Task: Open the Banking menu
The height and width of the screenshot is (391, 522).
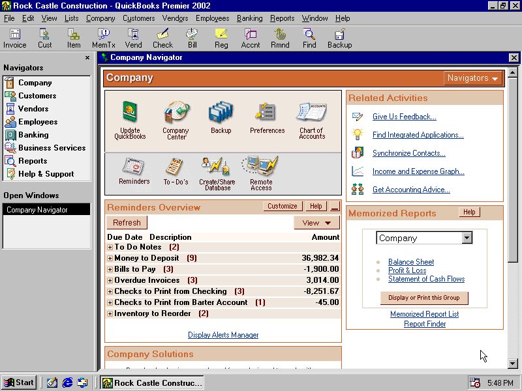Action: tap(249, 18)
